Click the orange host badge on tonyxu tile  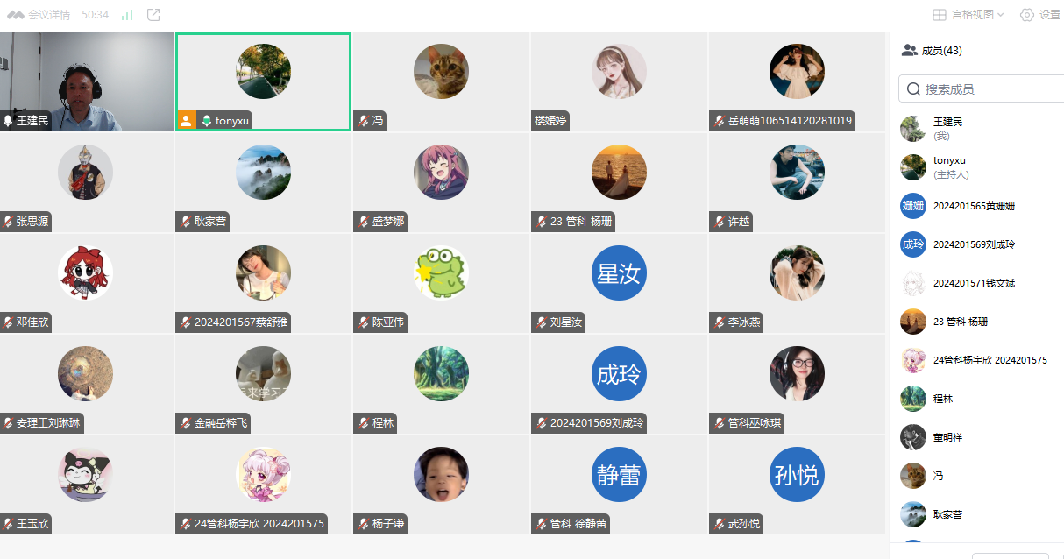tap(186, 120)
